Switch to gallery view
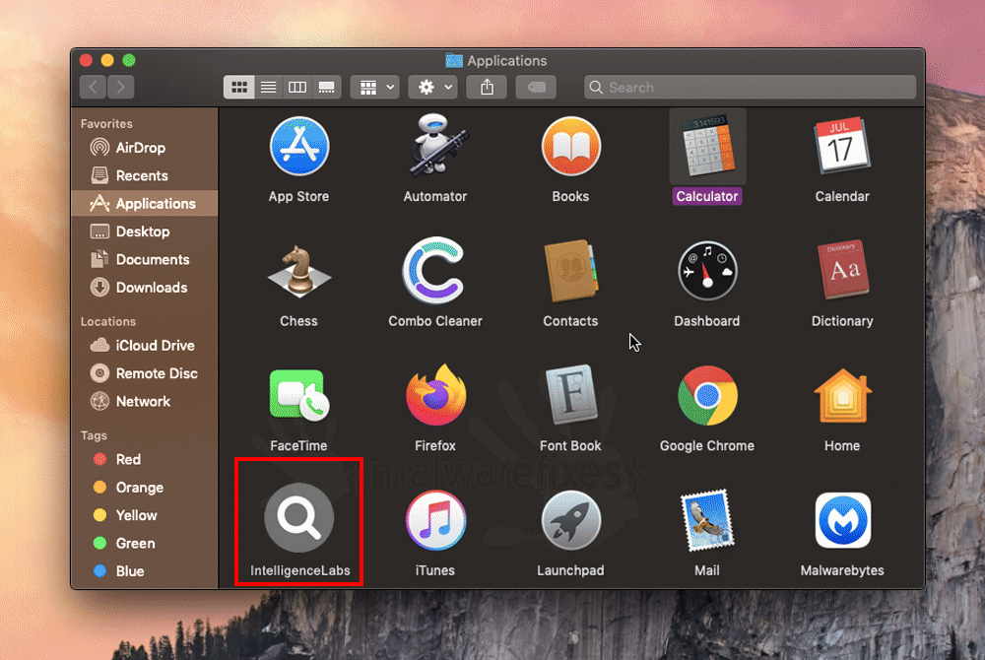 tap(327, 87)
